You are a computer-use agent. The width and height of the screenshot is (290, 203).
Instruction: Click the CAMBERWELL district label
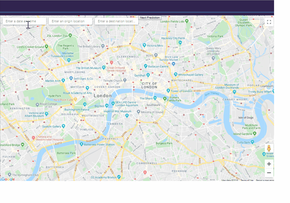click(147, 163)
